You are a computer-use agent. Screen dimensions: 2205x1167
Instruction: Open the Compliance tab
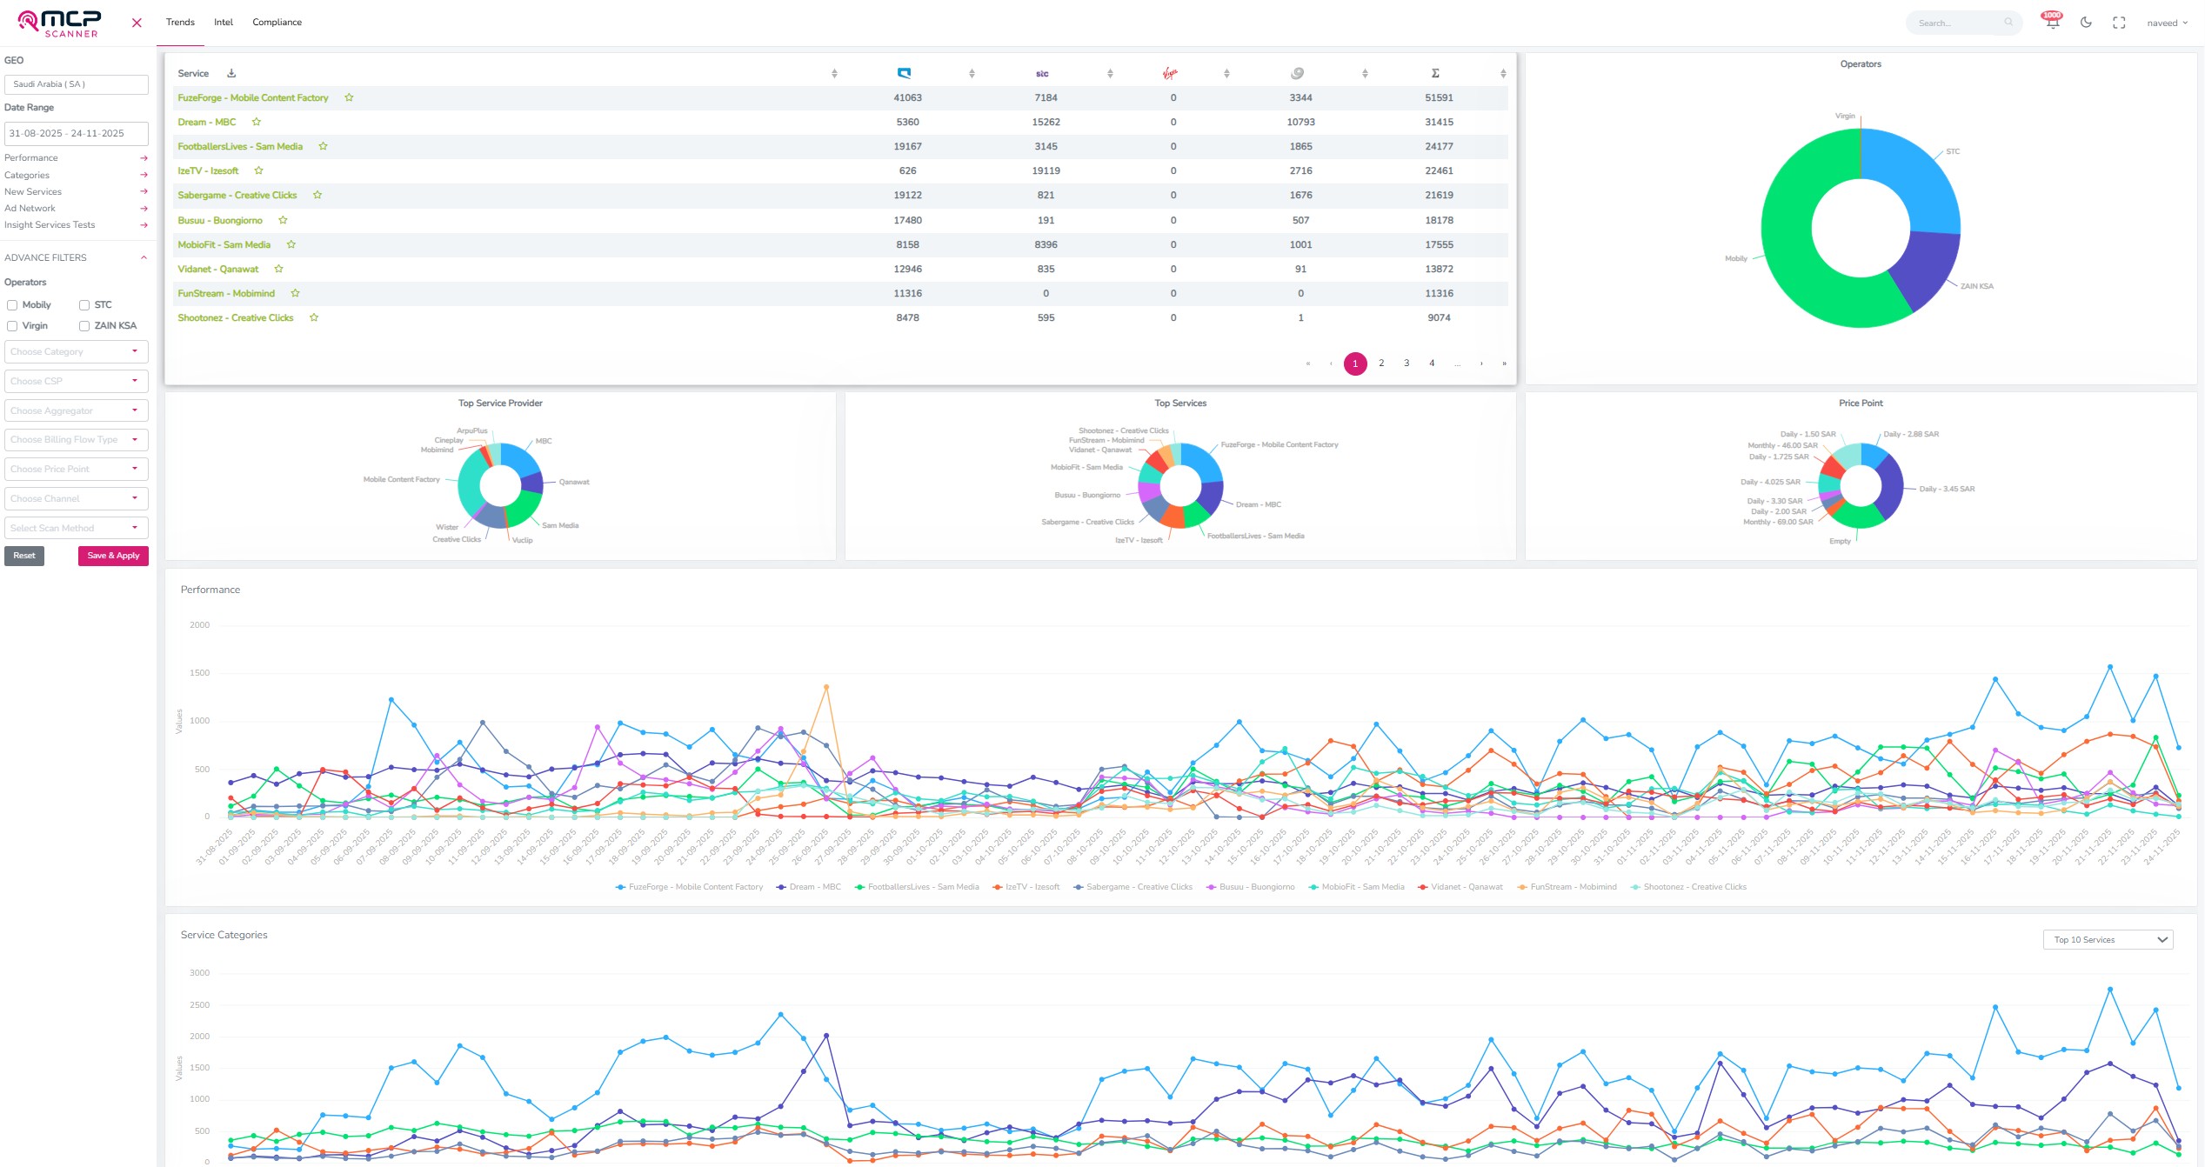[x=277, y=23]
